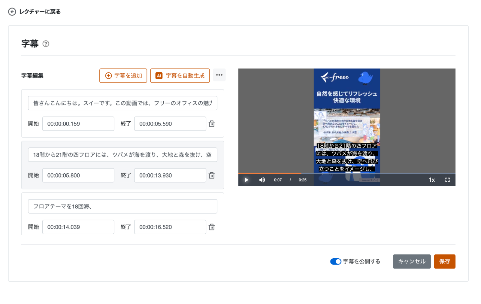Select the 18階から21階 subtitle text field
The height and width of the screenshot is (304, 481).
123,155
